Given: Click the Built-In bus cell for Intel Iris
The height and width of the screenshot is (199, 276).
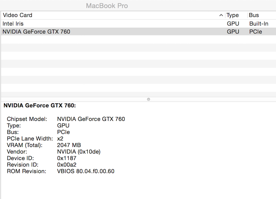Looking at the screenshot, I should pyautogui.click(x=259, y=23).
